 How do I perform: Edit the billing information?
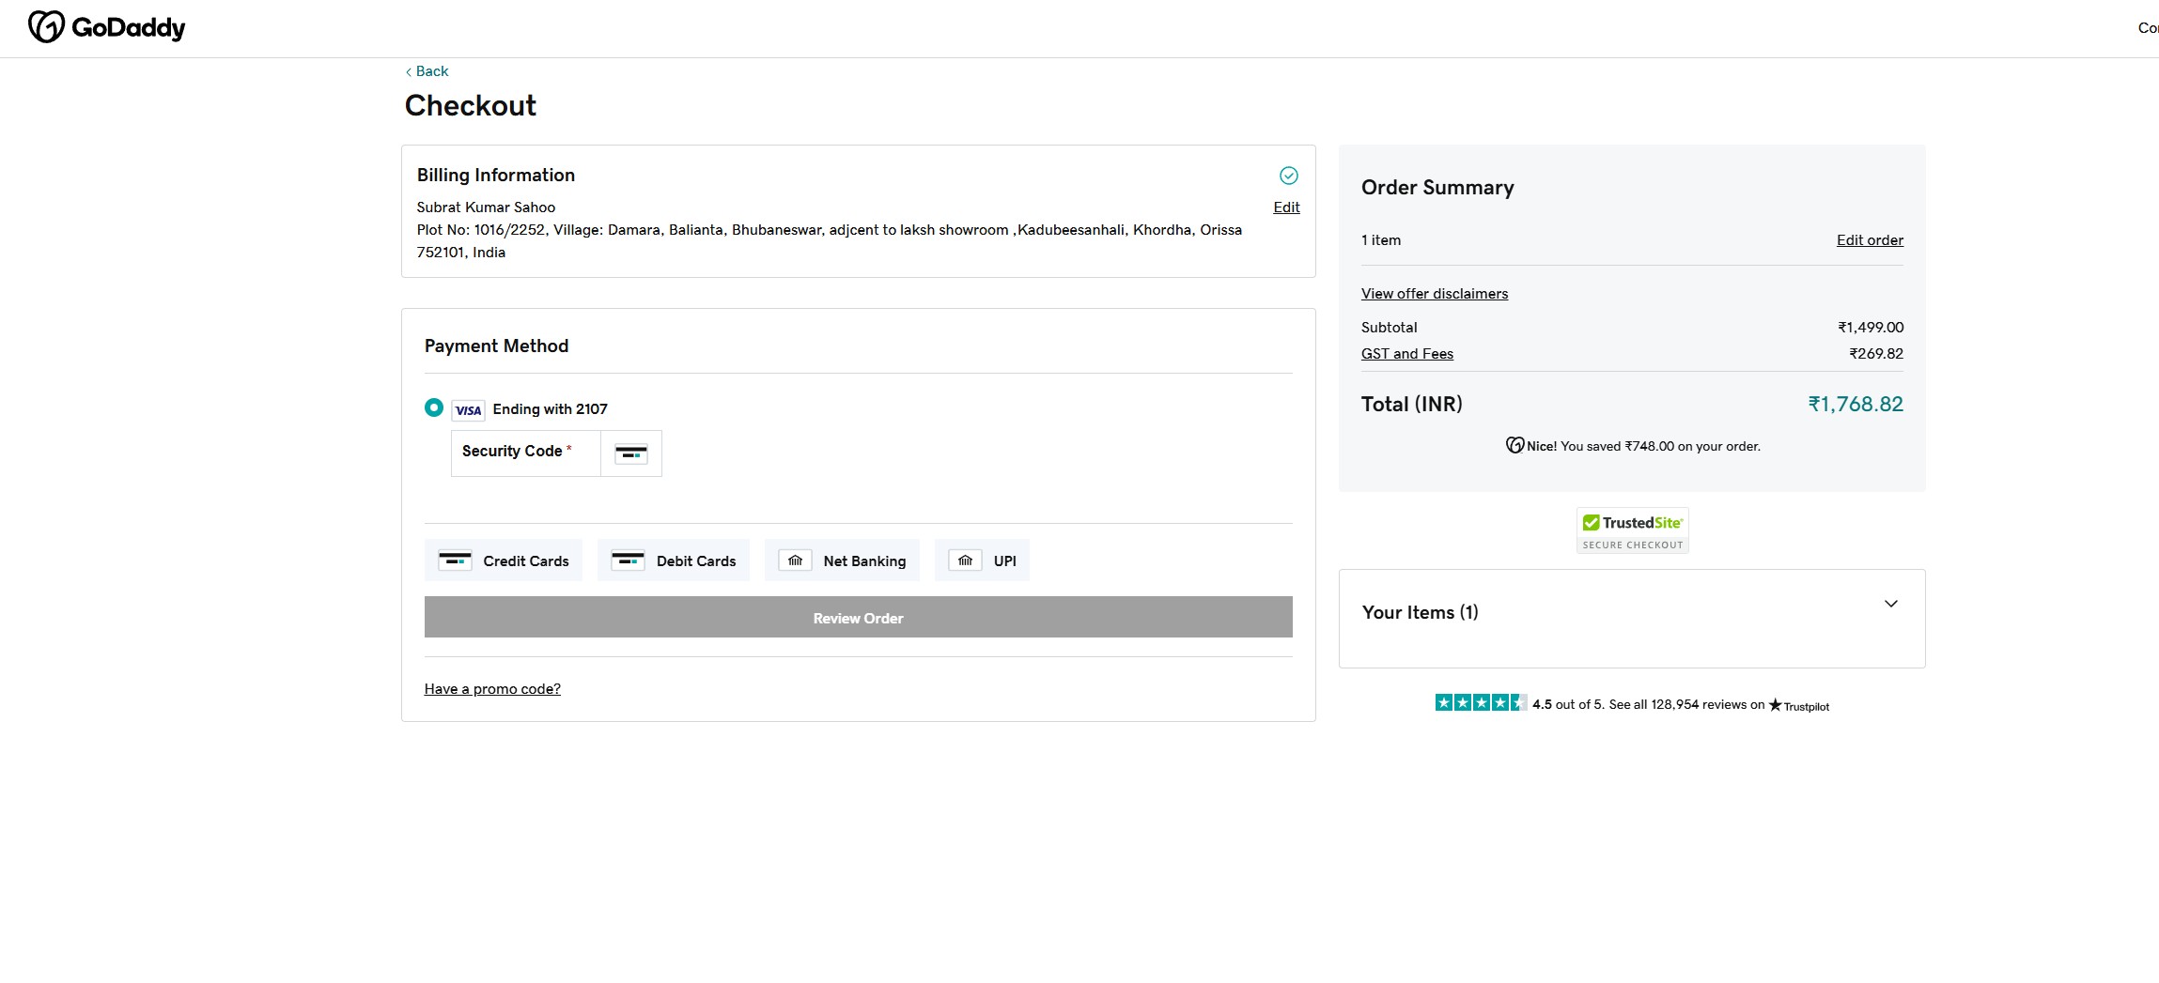coord(1285,207)
